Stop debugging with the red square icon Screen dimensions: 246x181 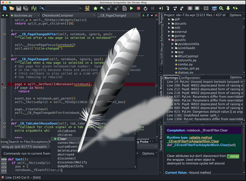point(138,8)
